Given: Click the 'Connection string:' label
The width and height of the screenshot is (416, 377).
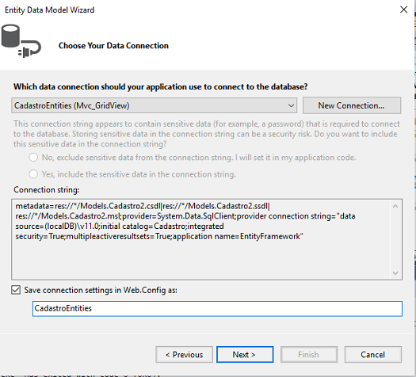Looking at the screenshot, I should (x=47, y=190).
